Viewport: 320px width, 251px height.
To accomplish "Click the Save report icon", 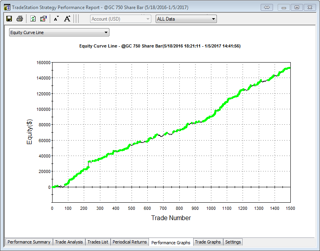I will click(9, 19).
